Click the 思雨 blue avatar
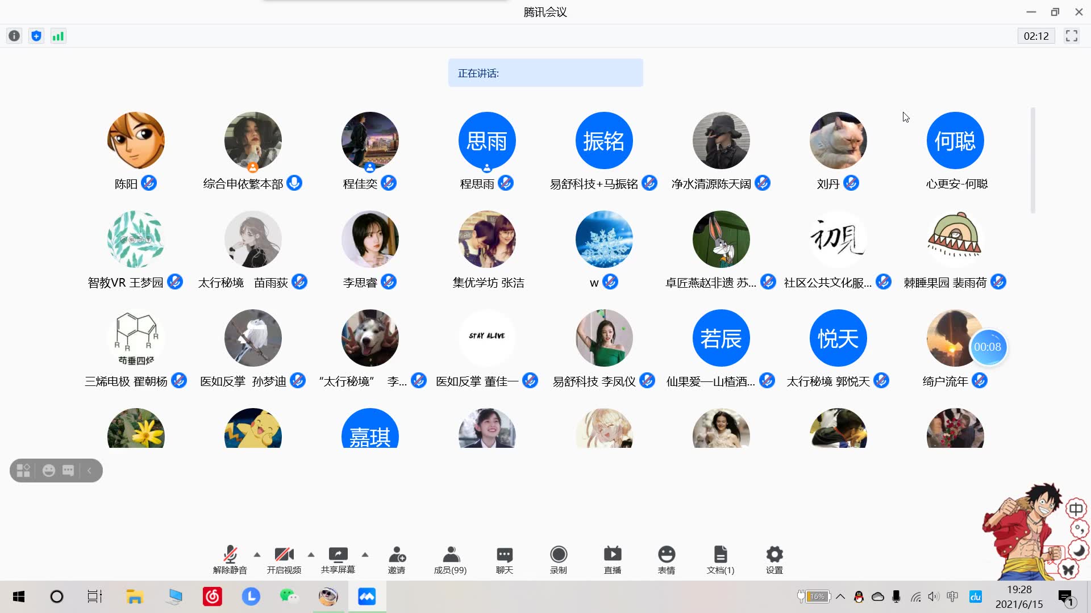 click(487, 140)
